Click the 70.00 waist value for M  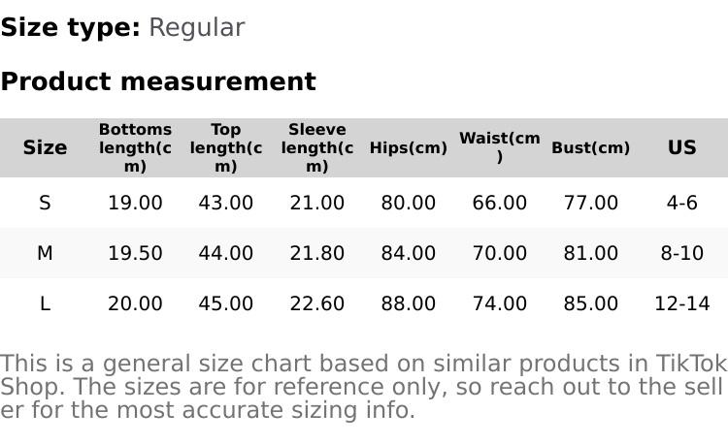coord(500,253)
